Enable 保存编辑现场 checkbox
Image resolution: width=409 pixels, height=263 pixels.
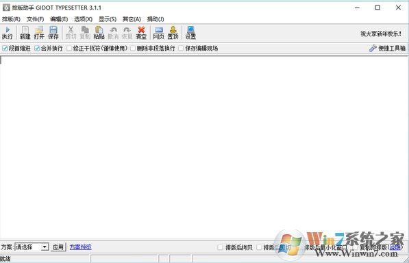coord(181,48)
